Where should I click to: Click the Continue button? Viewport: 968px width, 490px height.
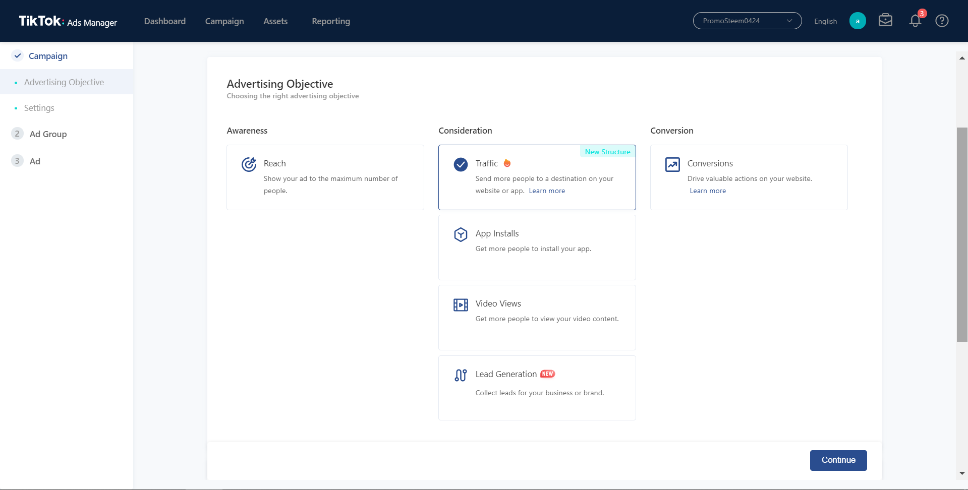pyautogui.click(x=838, y=460)
